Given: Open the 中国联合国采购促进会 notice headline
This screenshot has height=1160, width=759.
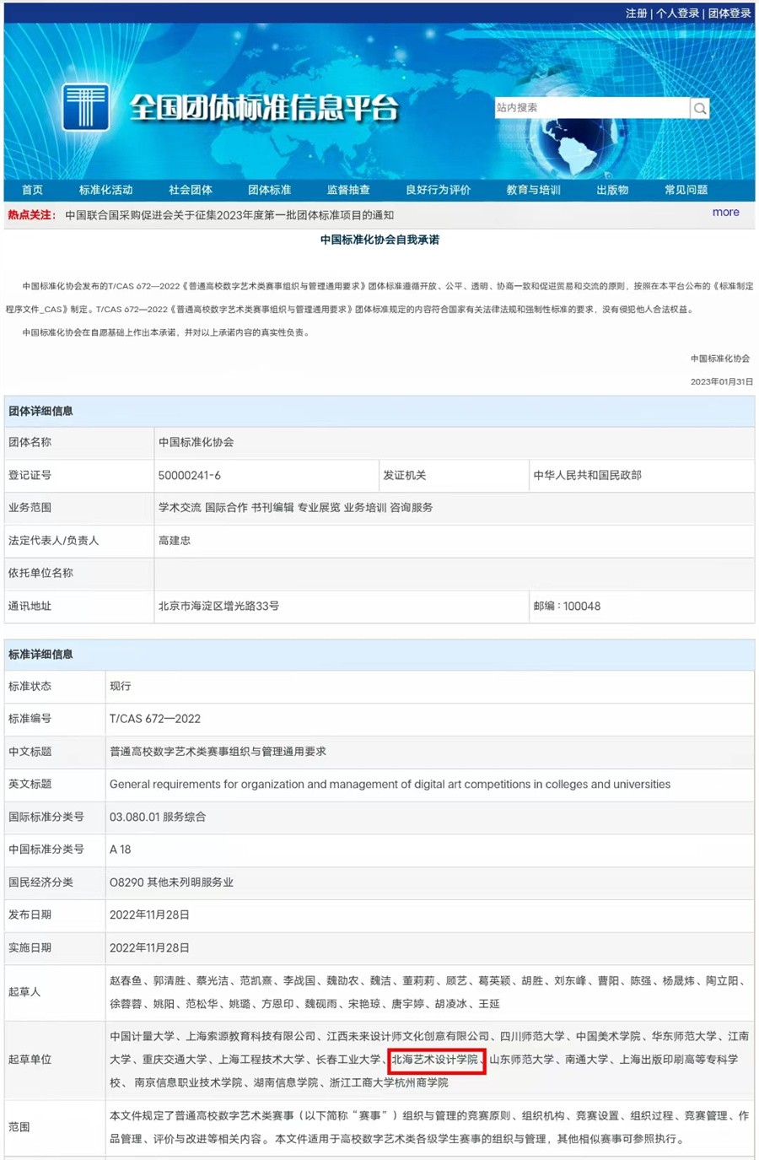Looking at the screenshot, I should 229,215.
